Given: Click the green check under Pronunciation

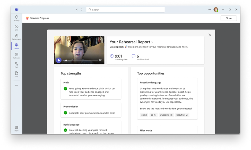Looking at the screenshot, I should pyautogui.click(x=65, y=113).
